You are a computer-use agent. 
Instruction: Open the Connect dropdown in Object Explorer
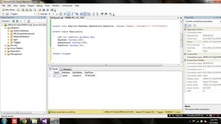click(6, 21)
